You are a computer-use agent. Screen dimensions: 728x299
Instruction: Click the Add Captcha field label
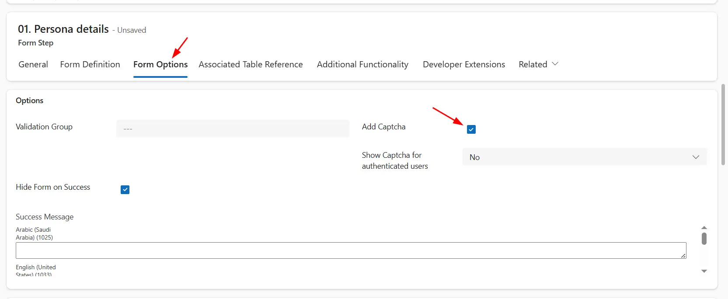(x=383, y=127)
